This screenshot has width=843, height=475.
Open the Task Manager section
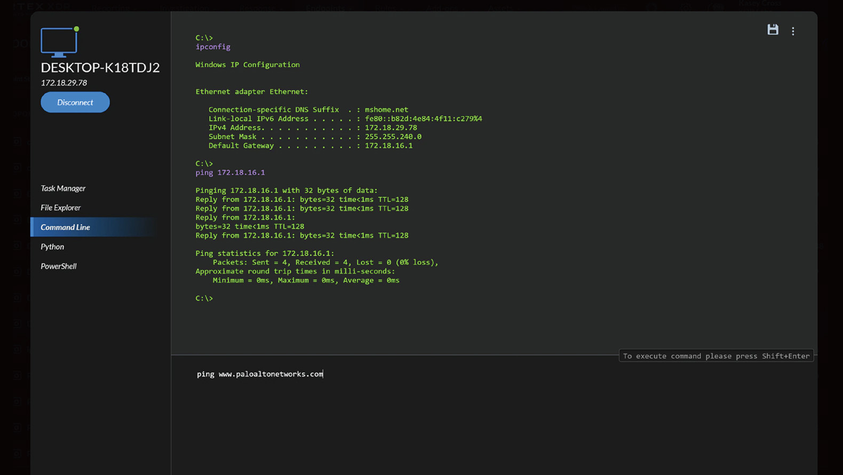point(63,188)
